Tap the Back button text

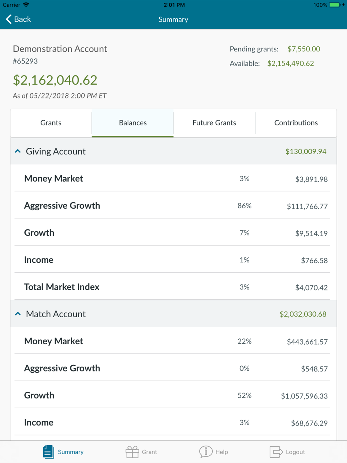coord(23,19)
